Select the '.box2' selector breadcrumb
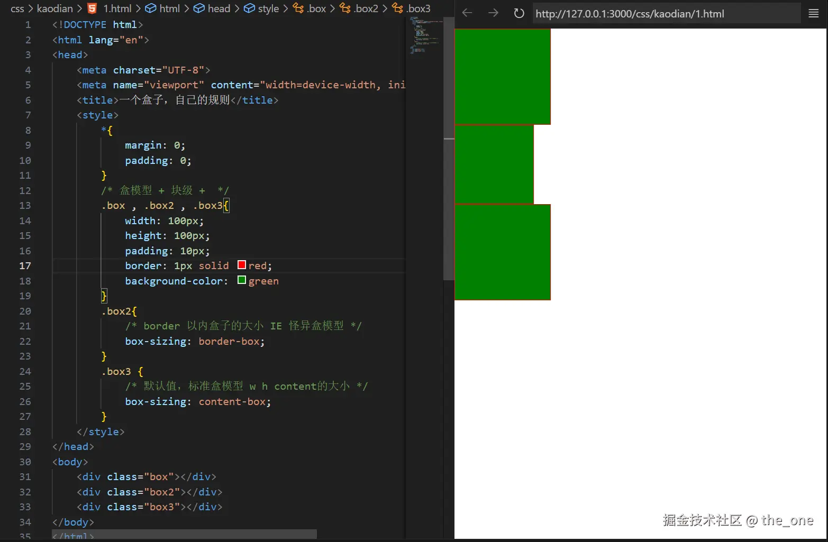The height and width of the screenshot is (542, 828). pyautogui.click(x=366, y=8)
